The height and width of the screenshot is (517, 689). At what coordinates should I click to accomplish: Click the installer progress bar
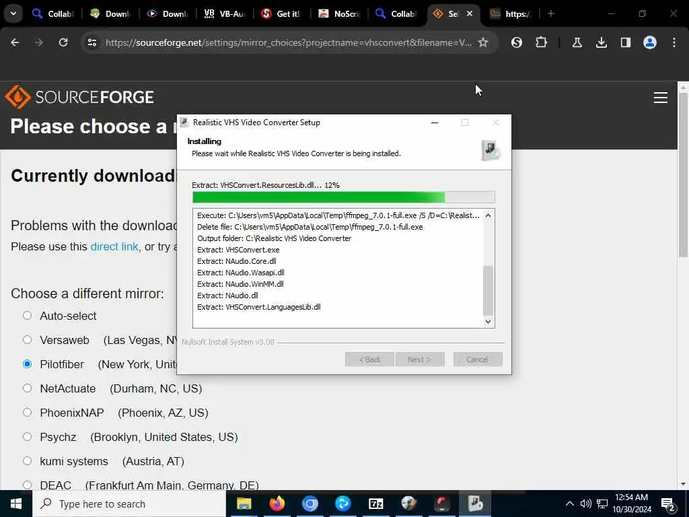344,197
